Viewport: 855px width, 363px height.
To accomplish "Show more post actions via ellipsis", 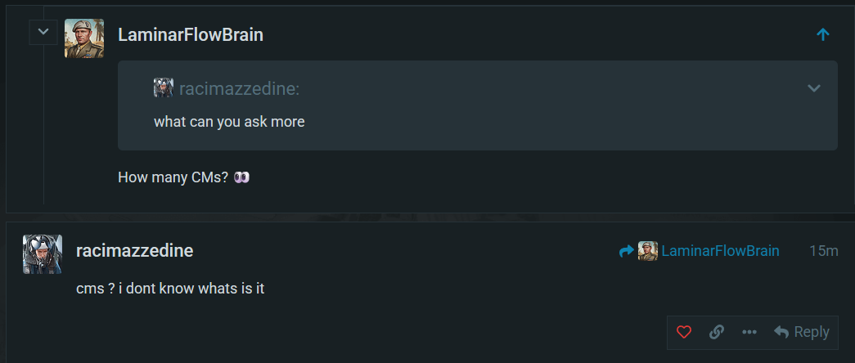I will point(749,332).
